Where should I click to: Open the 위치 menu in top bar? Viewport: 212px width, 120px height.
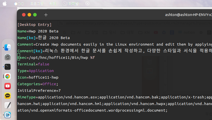[x=53, y=4]
